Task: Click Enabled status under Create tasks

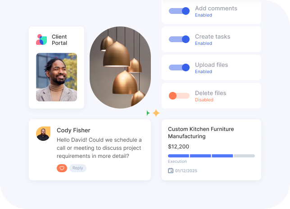Action: point(204,44)
